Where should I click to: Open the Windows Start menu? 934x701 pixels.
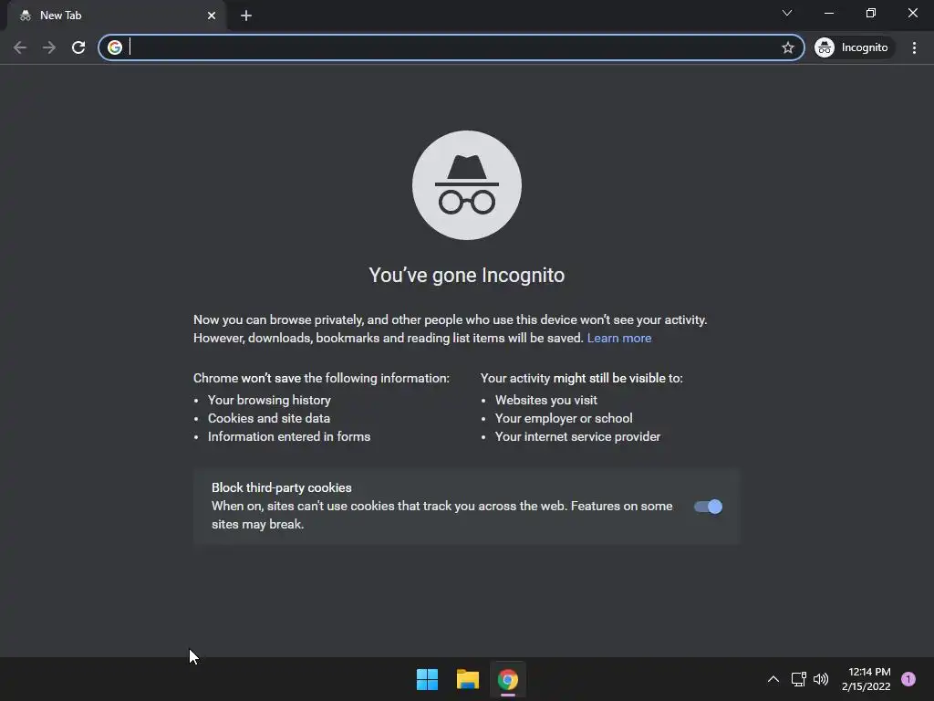(x=427, y=679)
